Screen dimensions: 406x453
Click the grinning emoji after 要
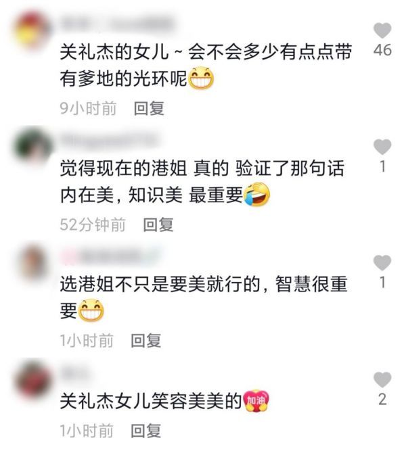tap(91, 310)
